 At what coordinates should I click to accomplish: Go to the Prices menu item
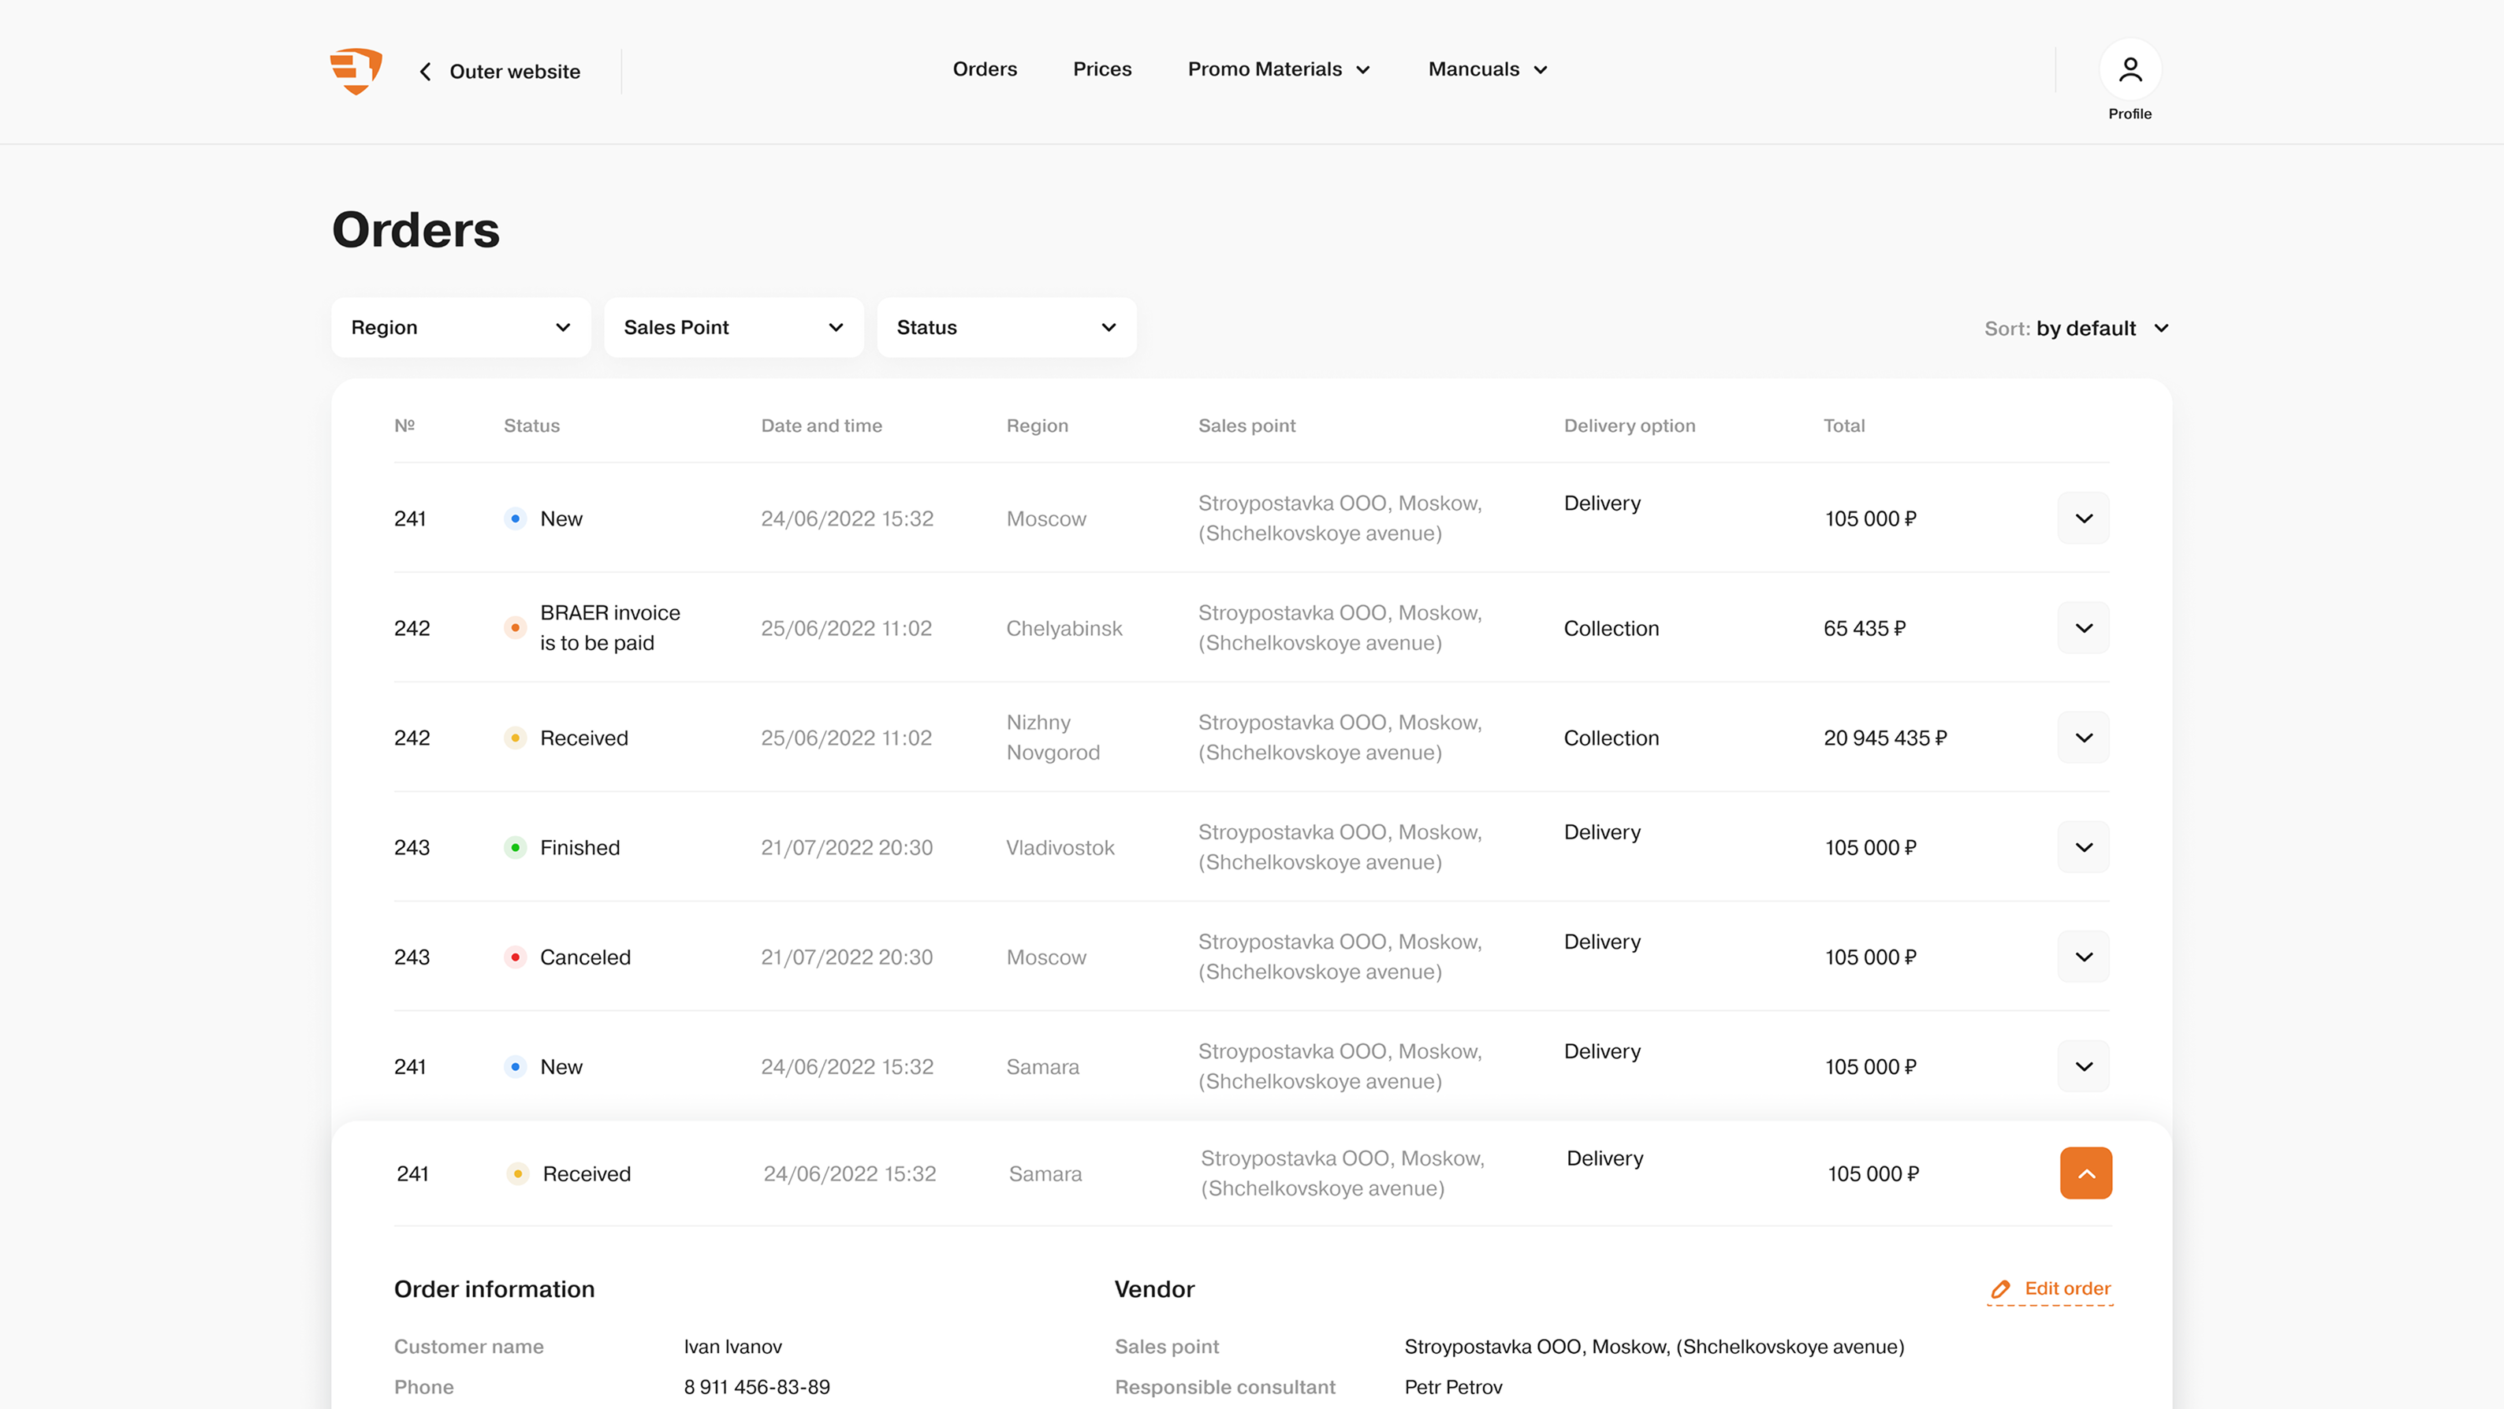pos(1101,69)
